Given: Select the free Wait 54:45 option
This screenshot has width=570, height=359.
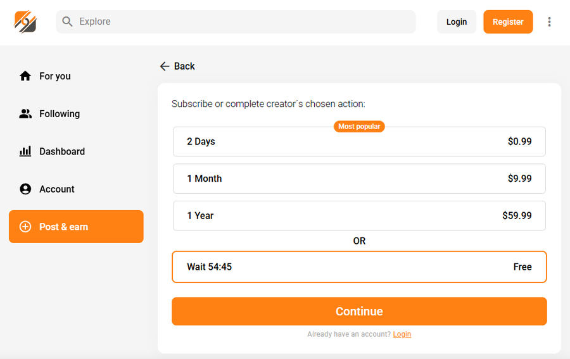Looking at the screenshot, I should [x=359, y=267].
